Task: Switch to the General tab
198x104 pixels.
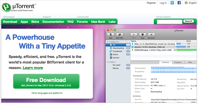Action: (x=165, y=62)
